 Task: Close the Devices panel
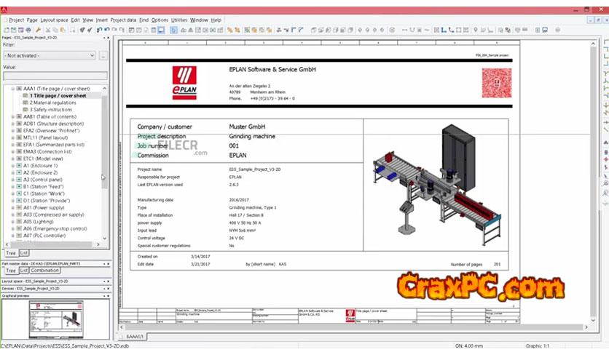coord(108,289)
